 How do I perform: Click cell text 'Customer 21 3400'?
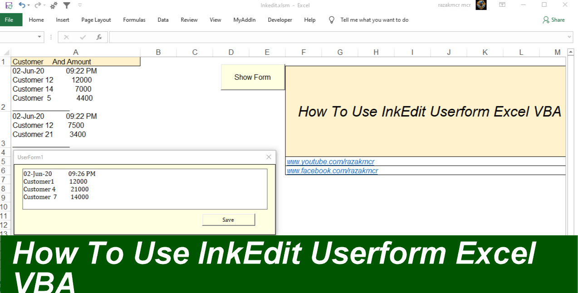(49, 134)
